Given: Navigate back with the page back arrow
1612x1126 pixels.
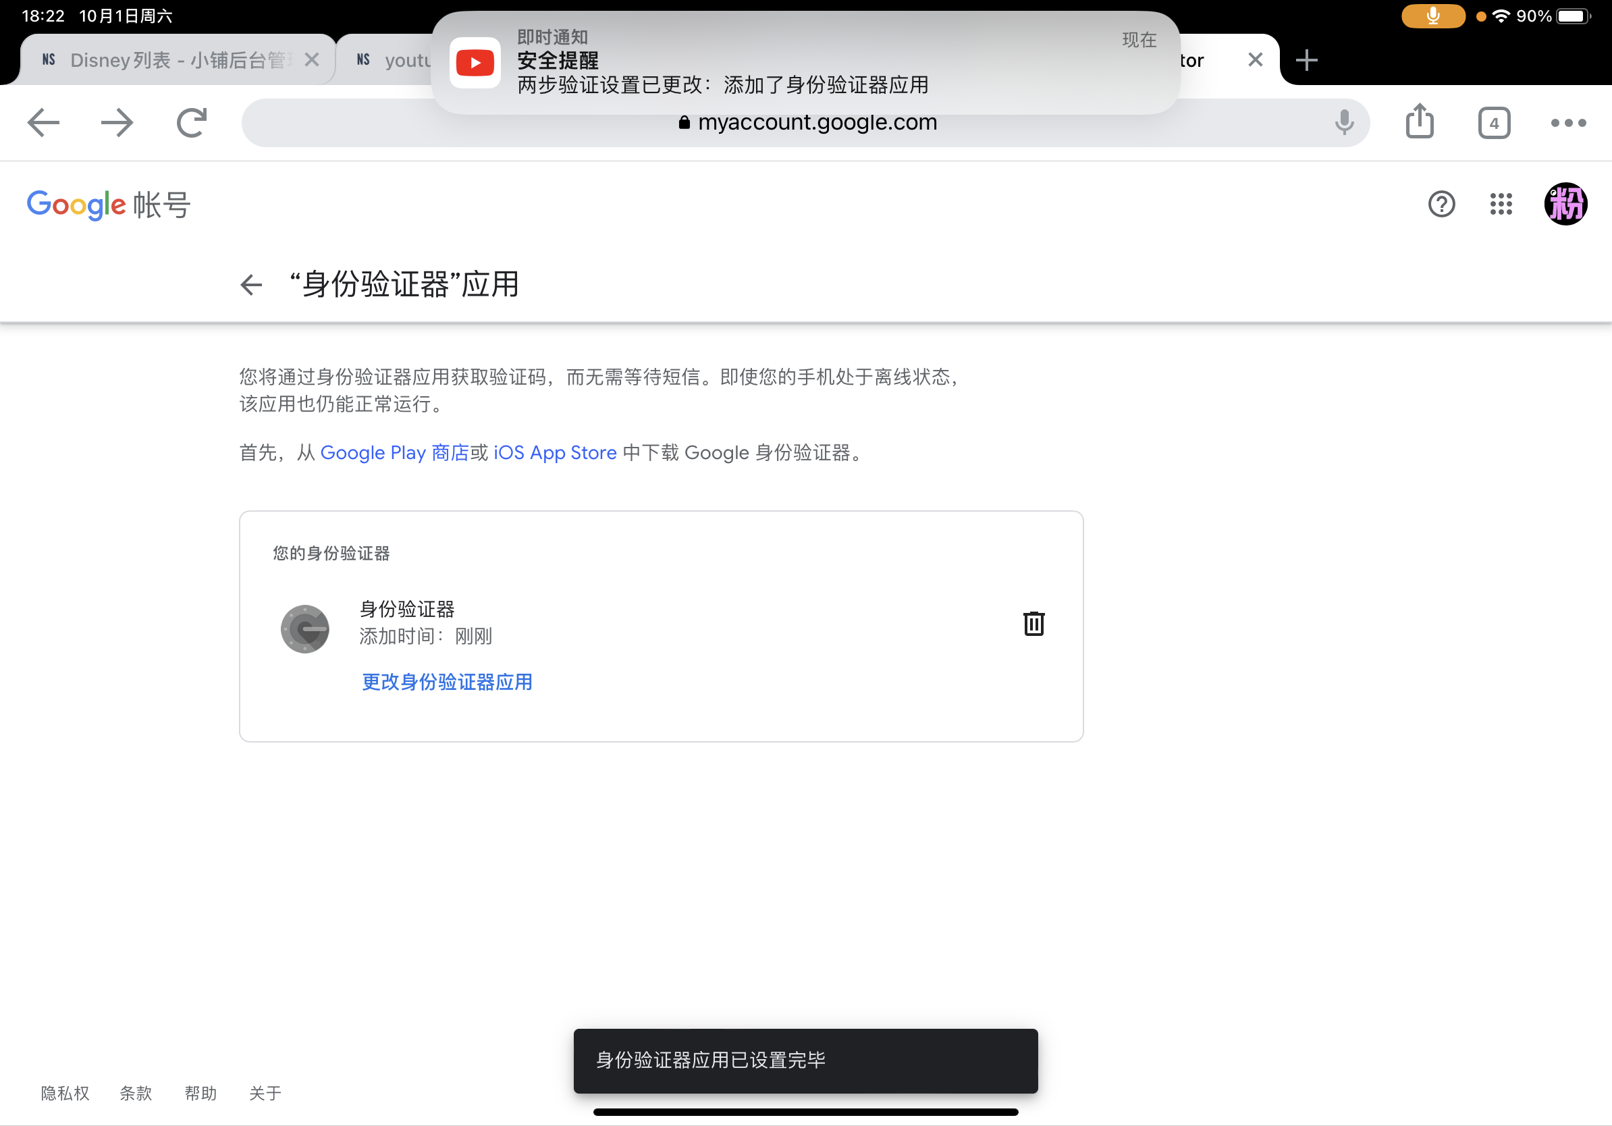Looking at the screenshot, I should (250, 285).
